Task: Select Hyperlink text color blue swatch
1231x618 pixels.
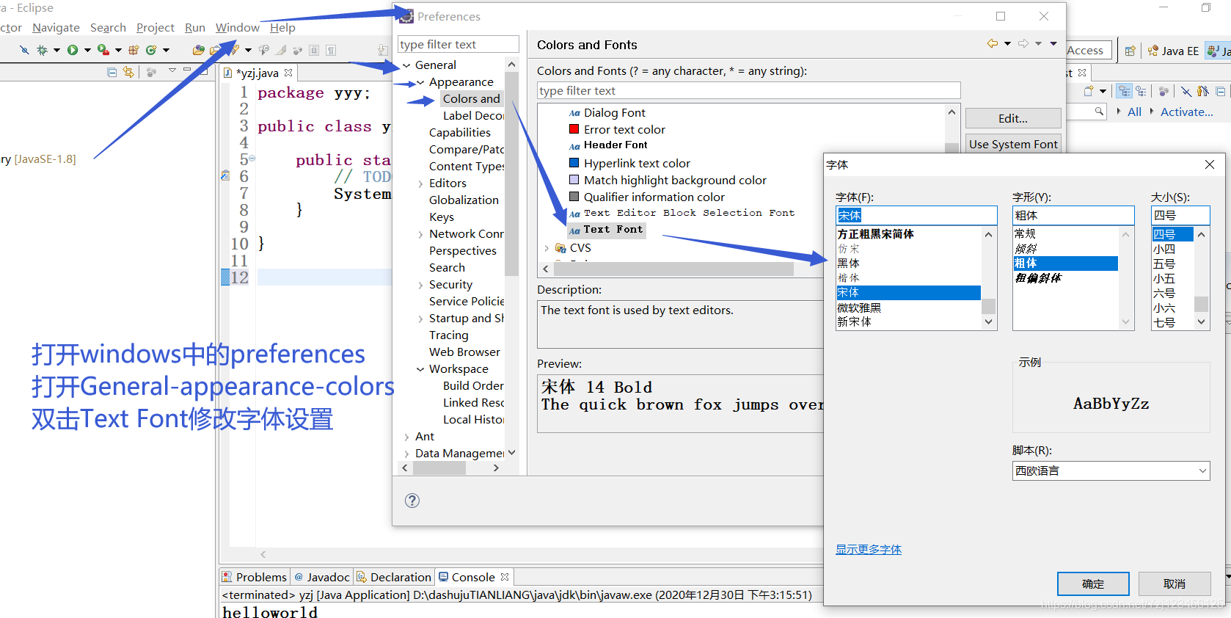Action: (x=574, y=163)
